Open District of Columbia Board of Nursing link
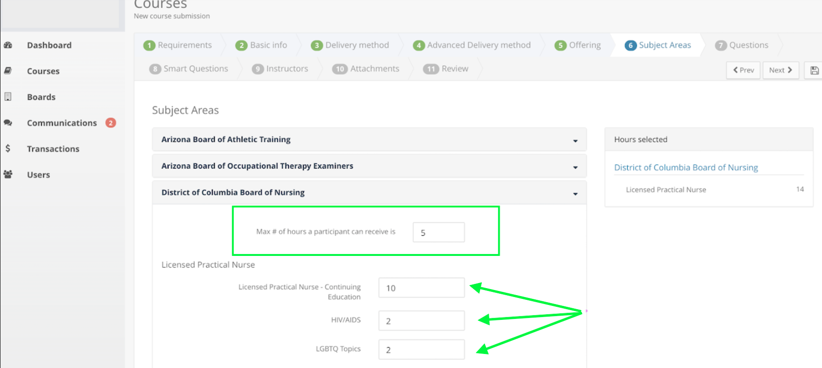The image size is (822, 368). click(686, 167)
